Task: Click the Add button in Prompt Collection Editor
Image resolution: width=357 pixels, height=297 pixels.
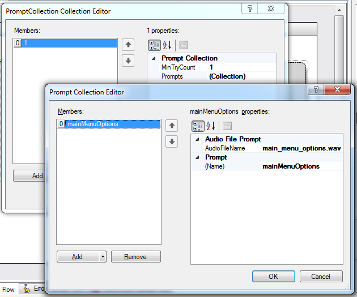Action: tap(78, 257)
